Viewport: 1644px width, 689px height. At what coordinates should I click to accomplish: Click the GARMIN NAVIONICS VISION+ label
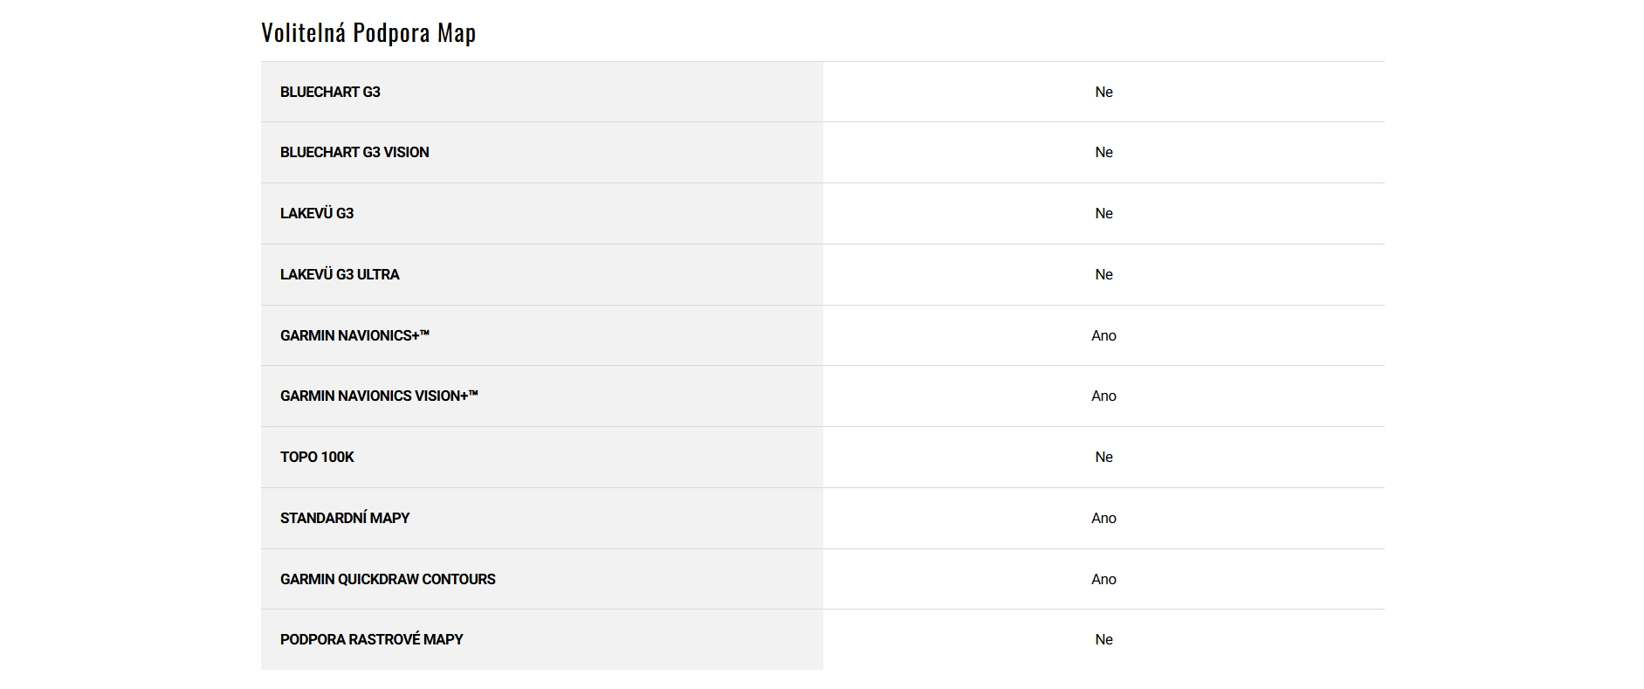(379, 396)
